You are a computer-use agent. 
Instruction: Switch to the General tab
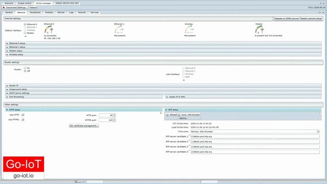(9, 12)
